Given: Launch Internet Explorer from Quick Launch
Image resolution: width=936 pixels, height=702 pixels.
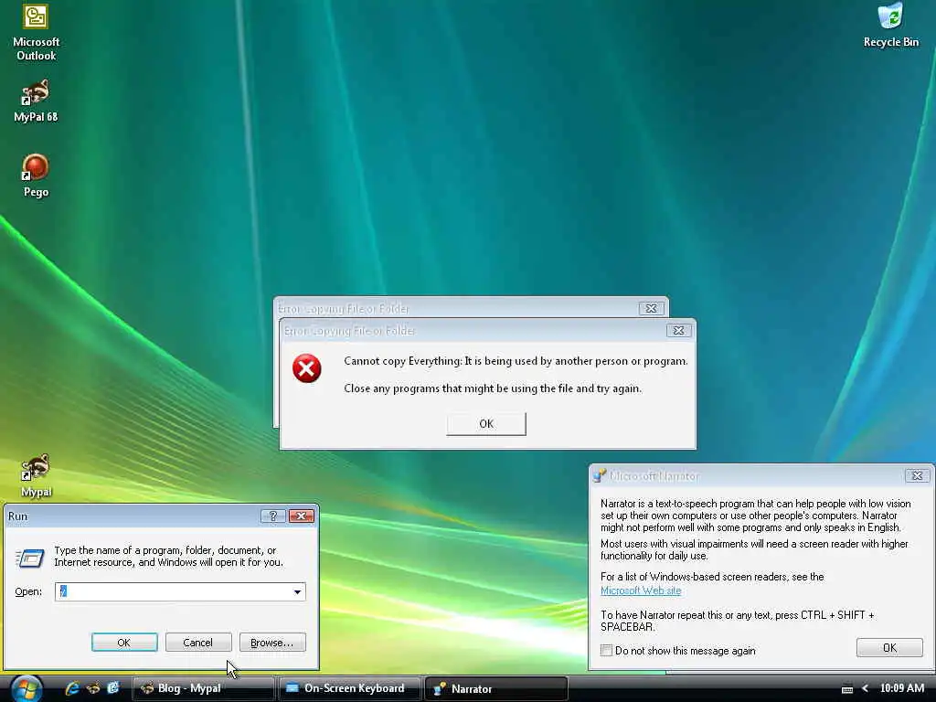Looking at the screenshot, I should pos(72,688).
